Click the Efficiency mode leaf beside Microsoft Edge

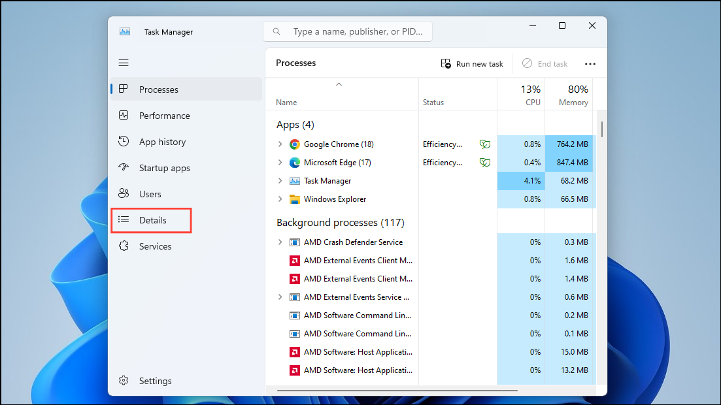coord(484,162)
